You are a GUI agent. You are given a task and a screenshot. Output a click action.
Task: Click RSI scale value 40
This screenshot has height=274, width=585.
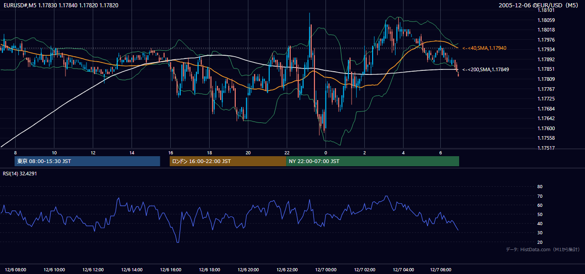tap(540, 224)
